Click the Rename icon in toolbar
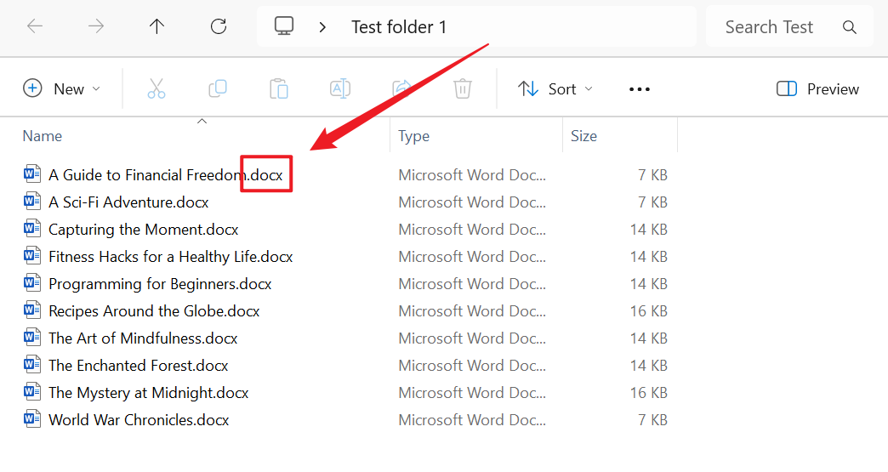The width and height of the screenshot is (888, 472). coord(340,88)
